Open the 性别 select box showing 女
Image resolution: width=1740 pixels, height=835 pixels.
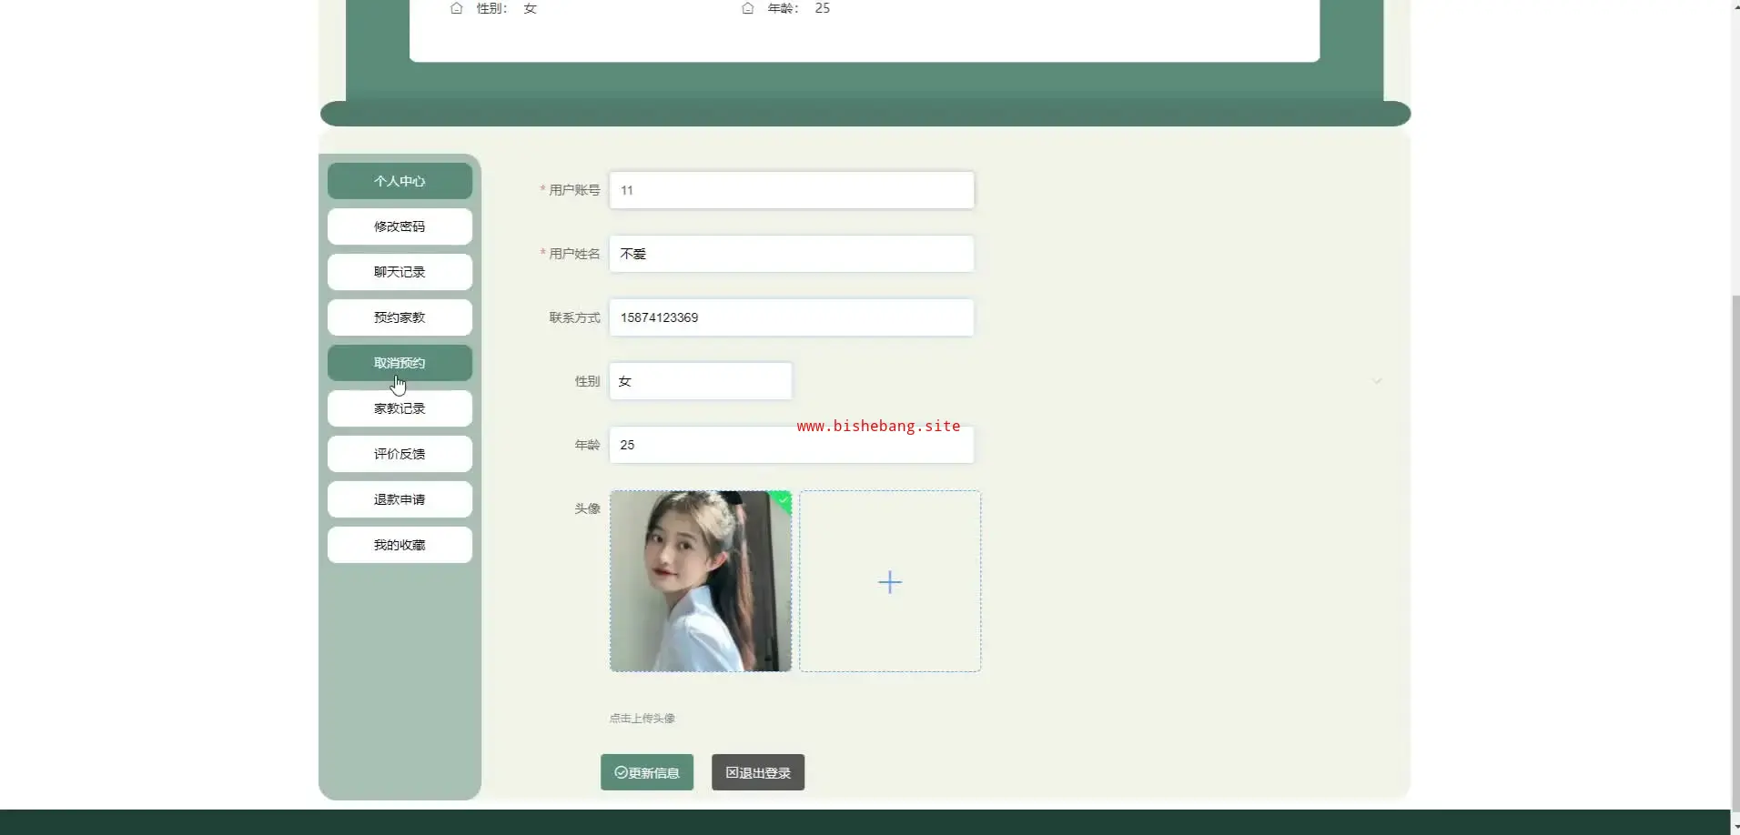point(700,381)
